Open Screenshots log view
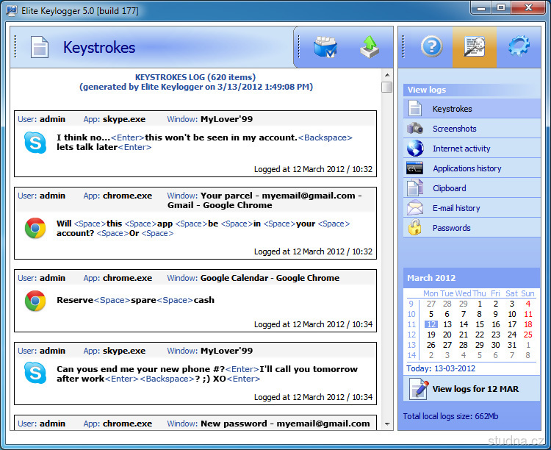 (x=454, y=129)
